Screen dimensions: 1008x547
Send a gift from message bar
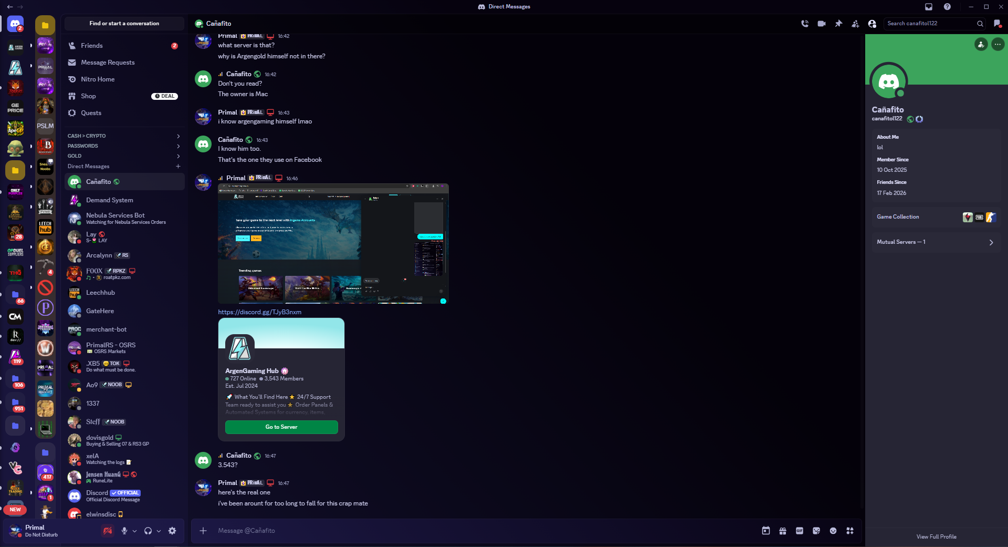(x=783, y=531)
